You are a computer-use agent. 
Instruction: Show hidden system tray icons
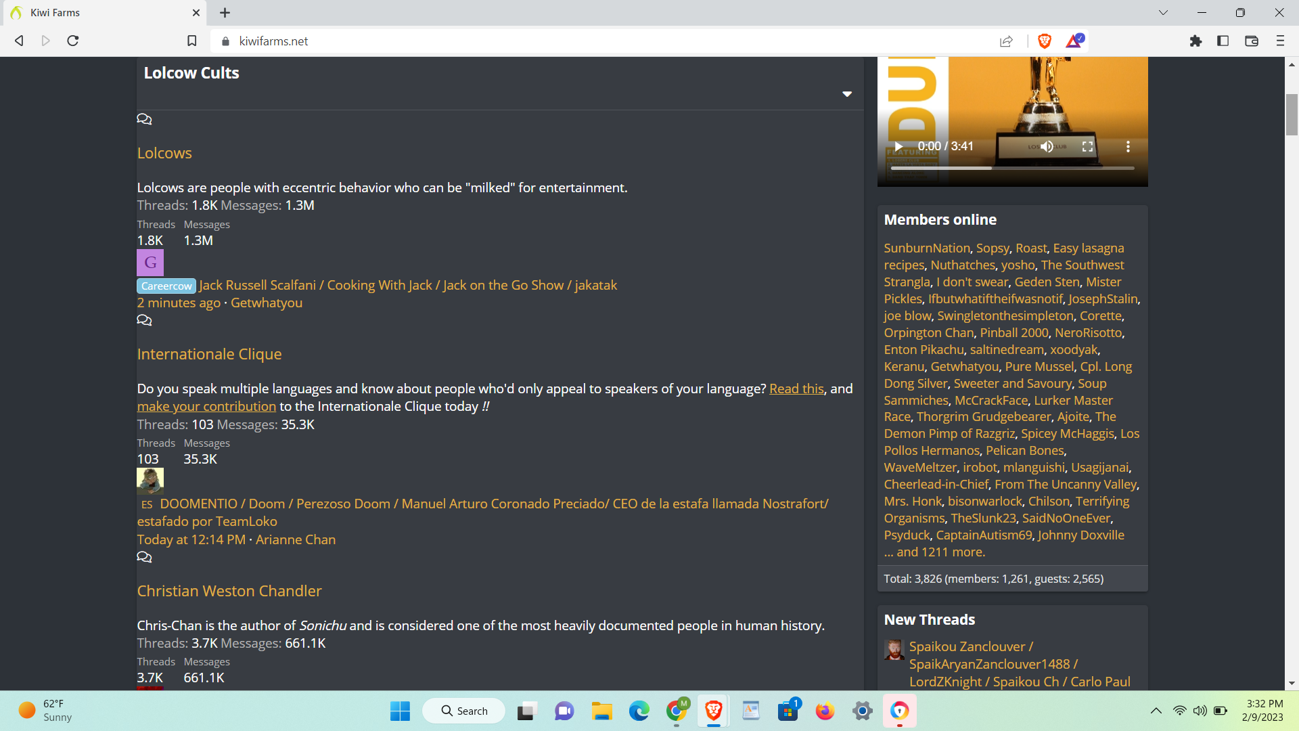pos(1156,711)
